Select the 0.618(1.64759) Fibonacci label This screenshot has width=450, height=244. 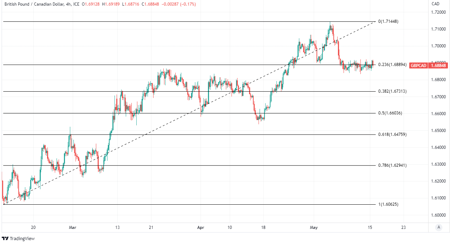(x=392, y=134)
